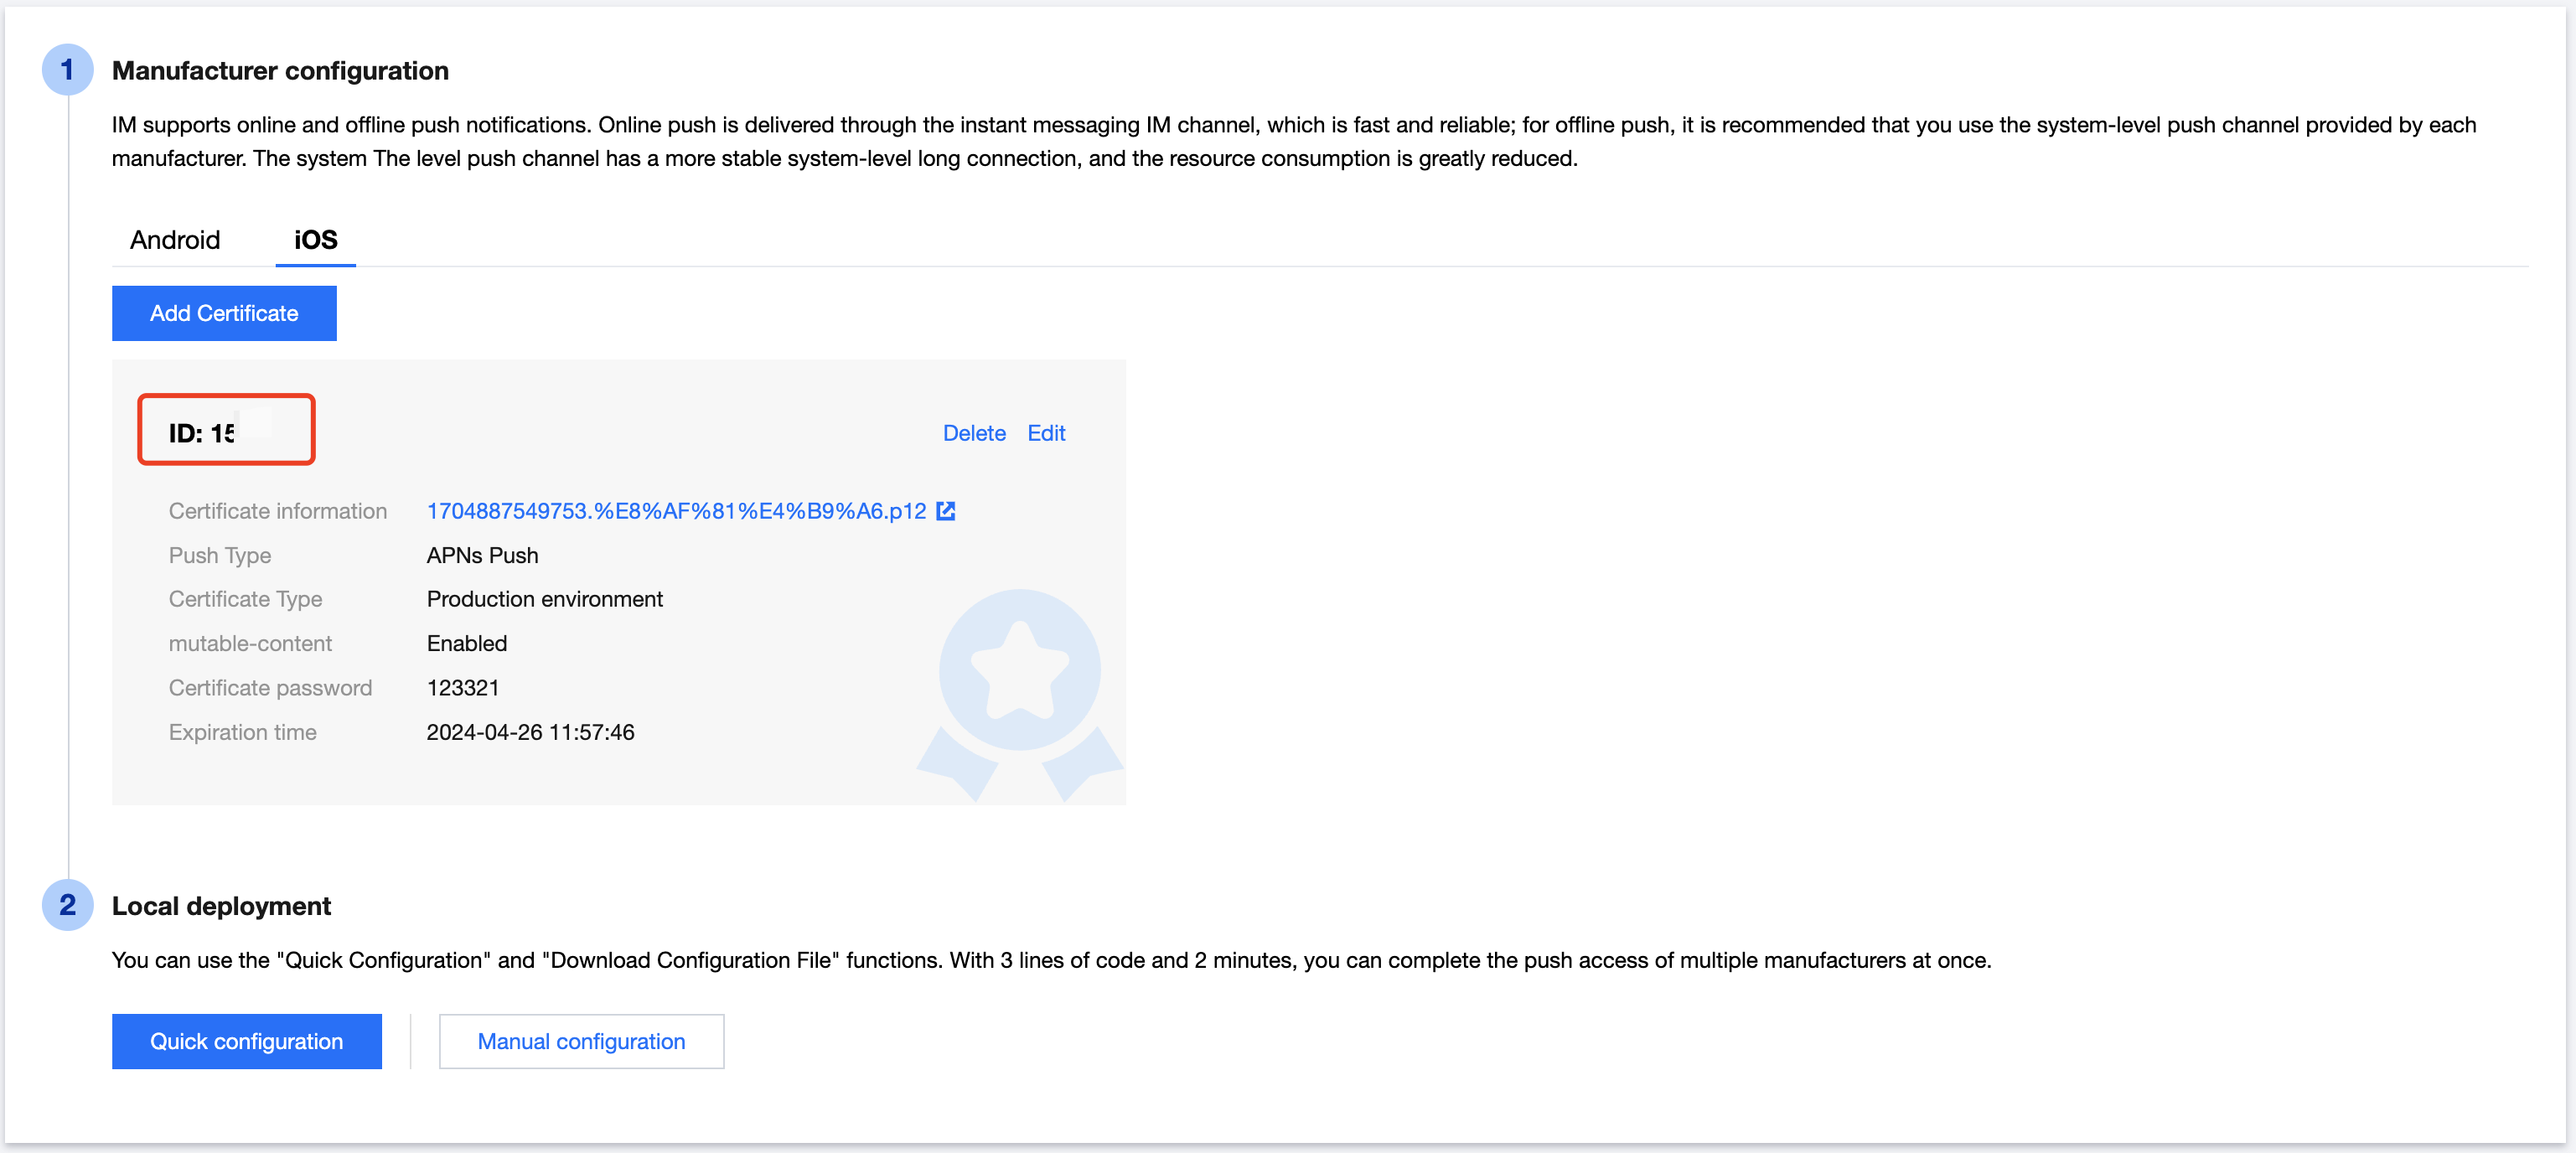Open the external link icon beside certificate file
2576x1153 pixels.
click(x=945, y=511)
